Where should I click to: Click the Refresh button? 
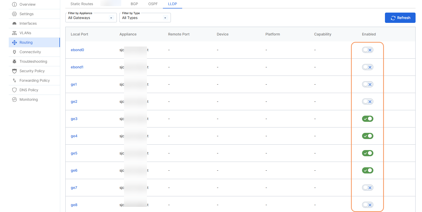(400, 18)
